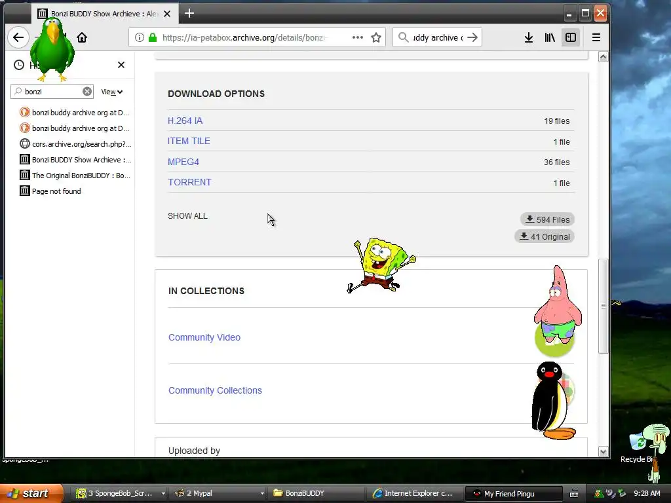671x503 pixels.
Task: Click page scrollbar down arrow
Action: point(603,452)
